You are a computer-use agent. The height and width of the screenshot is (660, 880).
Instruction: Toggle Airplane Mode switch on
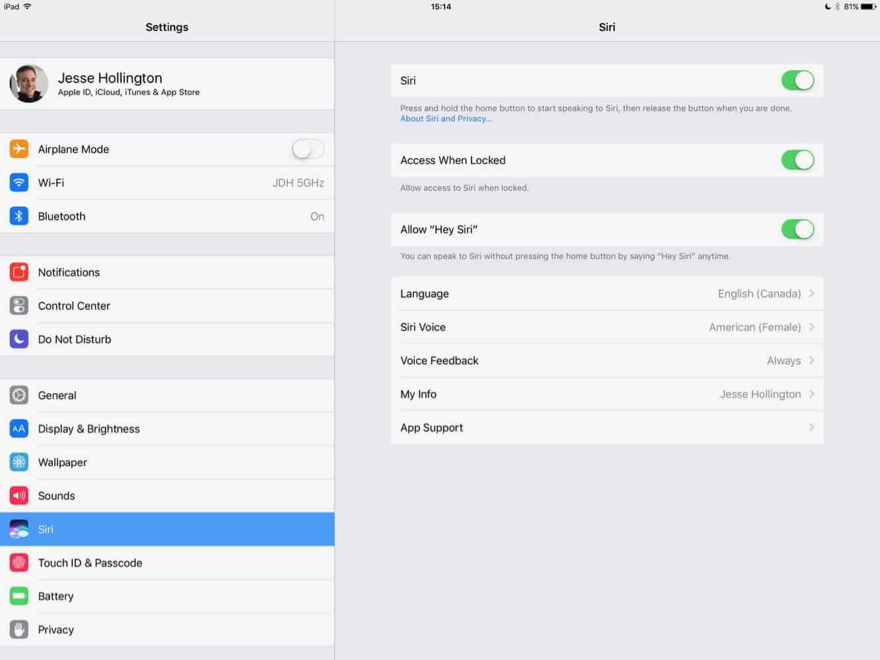(x=308, y=149)
